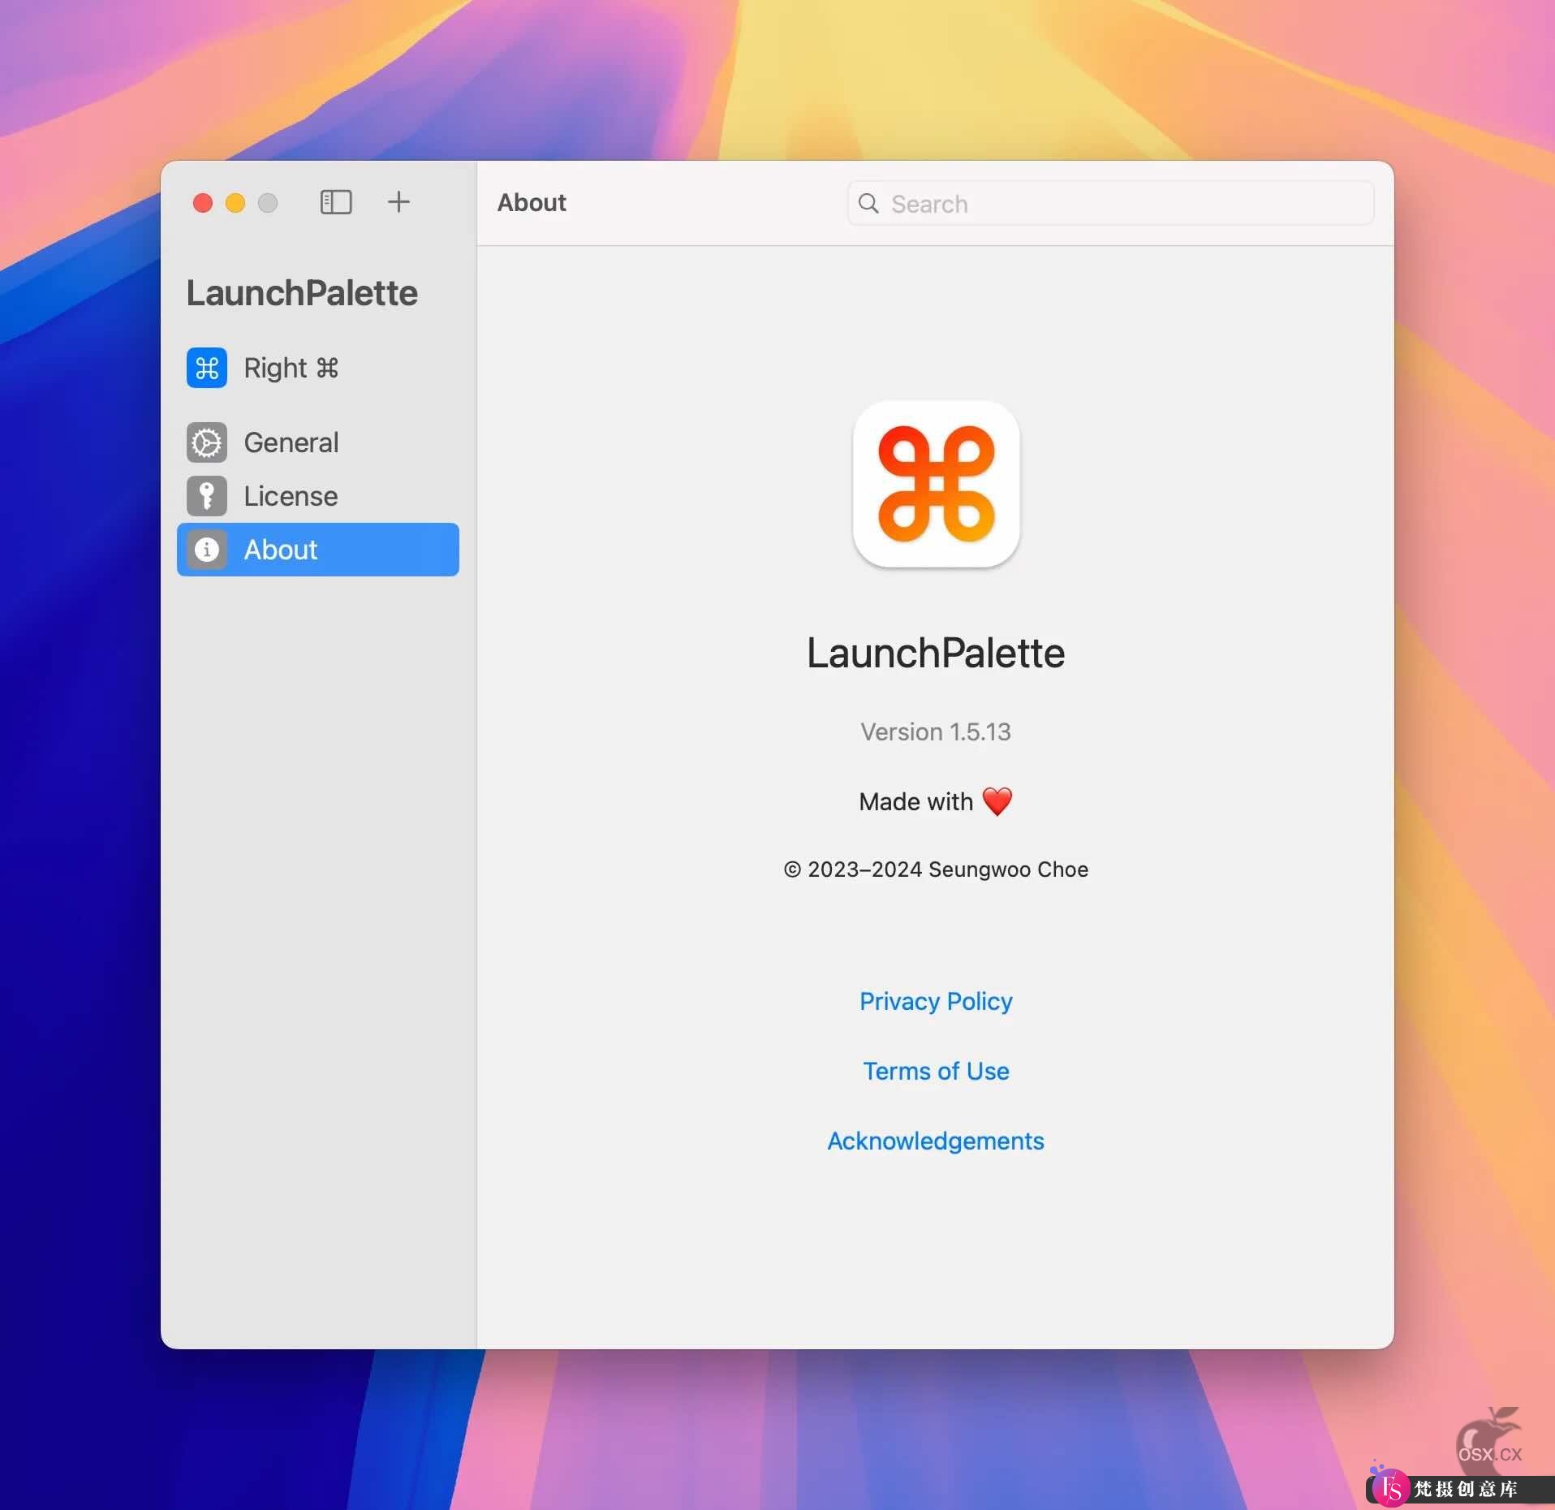Viewport: 1555px width, 1510px height.
Task: Toggle the sidebar with the toolbar button
Action: click(336, 202)
